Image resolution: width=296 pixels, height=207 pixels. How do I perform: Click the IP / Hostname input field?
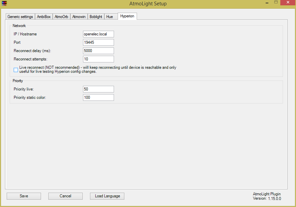(x=98, y=34)
